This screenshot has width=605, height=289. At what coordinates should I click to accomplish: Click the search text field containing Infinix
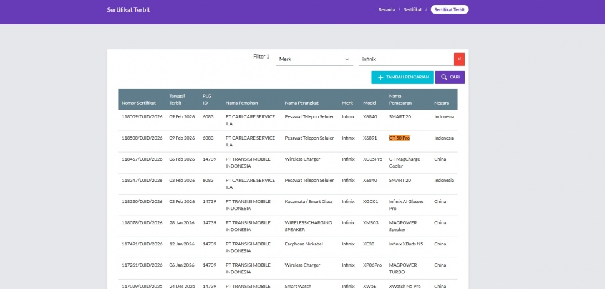point(405,59)
